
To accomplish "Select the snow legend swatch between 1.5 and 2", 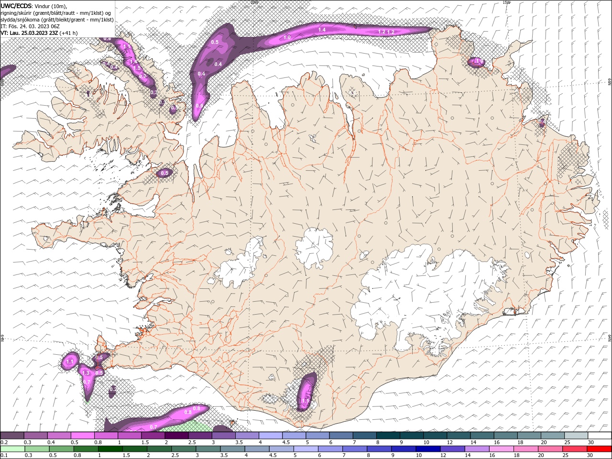I will [x=153, y=436].
